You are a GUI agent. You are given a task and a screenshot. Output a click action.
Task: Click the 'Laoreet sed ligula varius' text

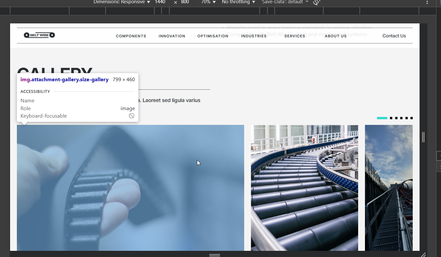tap(172, 100)
